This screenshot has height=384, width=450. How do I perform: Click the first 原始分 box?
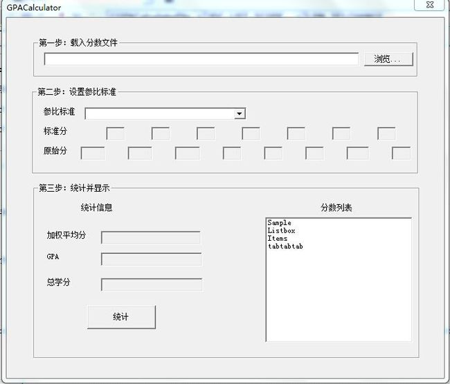pos(92,153)
